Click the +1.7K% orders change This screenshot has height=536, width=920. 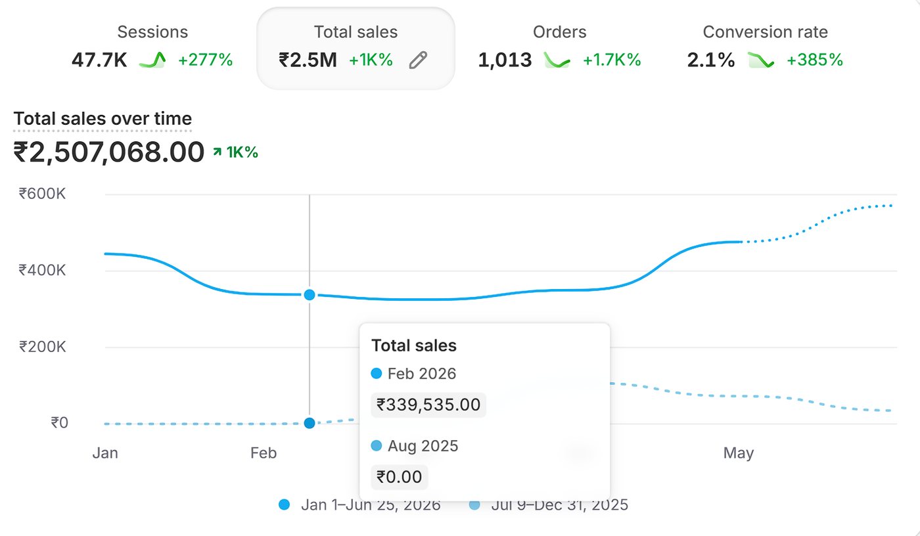tap(612, 60)
